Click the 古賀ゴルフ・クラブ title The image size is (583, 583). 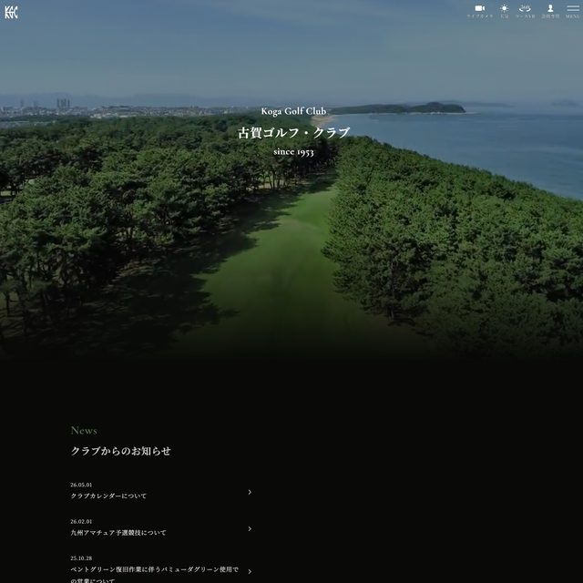click(293, 133)
